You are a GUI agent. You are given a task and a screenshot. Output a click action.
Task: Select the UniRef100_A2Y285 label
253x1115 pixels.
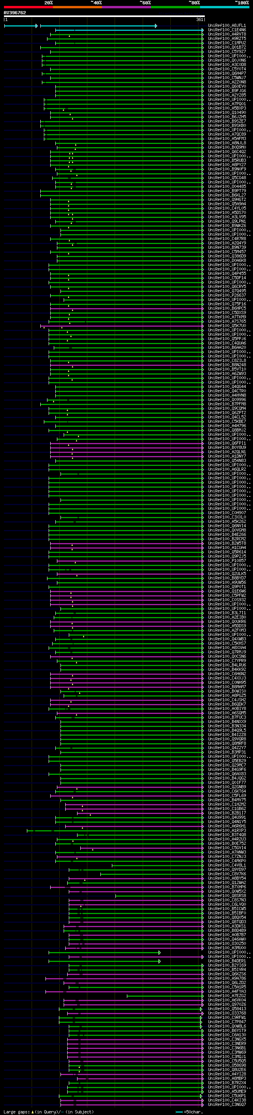tap(227, 95)
